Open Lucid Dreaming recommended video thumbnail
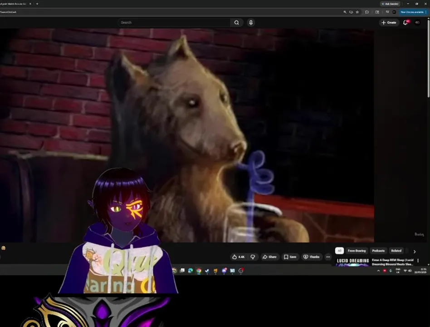430x327 pixels. coord(352,262)
